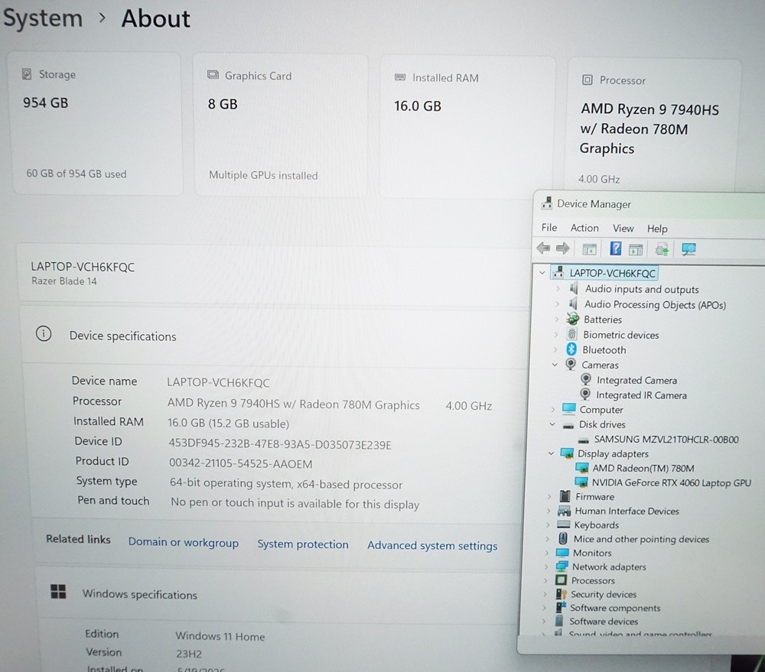Click the Mice and other pointing devices icon
Viewport: 765px width, 672px height.
563,538
